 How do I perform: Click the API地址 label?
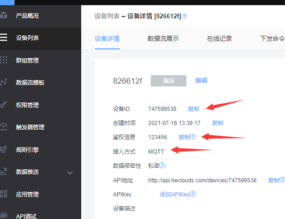pyautogui.click(x=123, y=180)
